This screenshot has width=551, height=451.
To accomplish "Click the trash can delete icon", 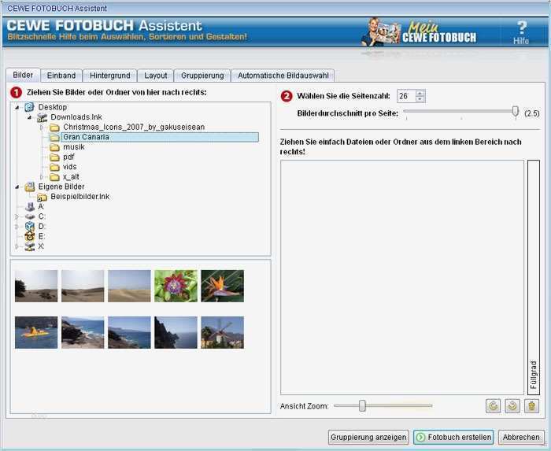I will pos(531,406).
